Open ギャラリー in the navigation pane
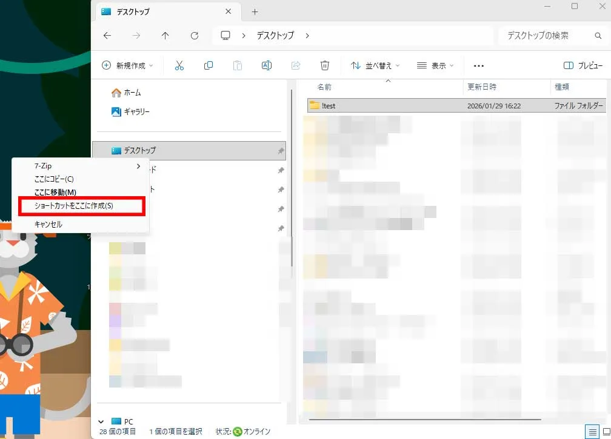The height and width of the screenshot is (439, 611). pos(136,111)
